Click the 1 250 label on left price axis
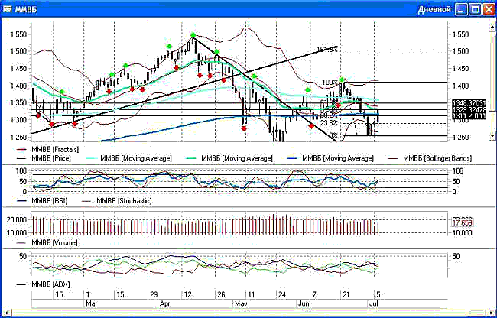This screenshot has height=318, width=497. point(20,137)
